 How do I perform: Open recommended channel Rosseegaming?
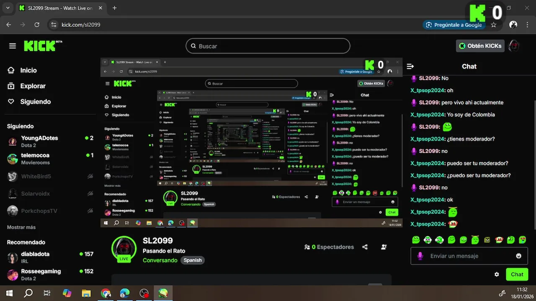(50, 275)
